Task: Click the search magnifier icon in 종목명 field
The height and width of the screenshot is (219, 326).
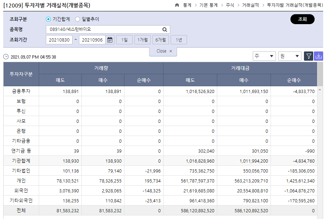Action: [165, 29]
